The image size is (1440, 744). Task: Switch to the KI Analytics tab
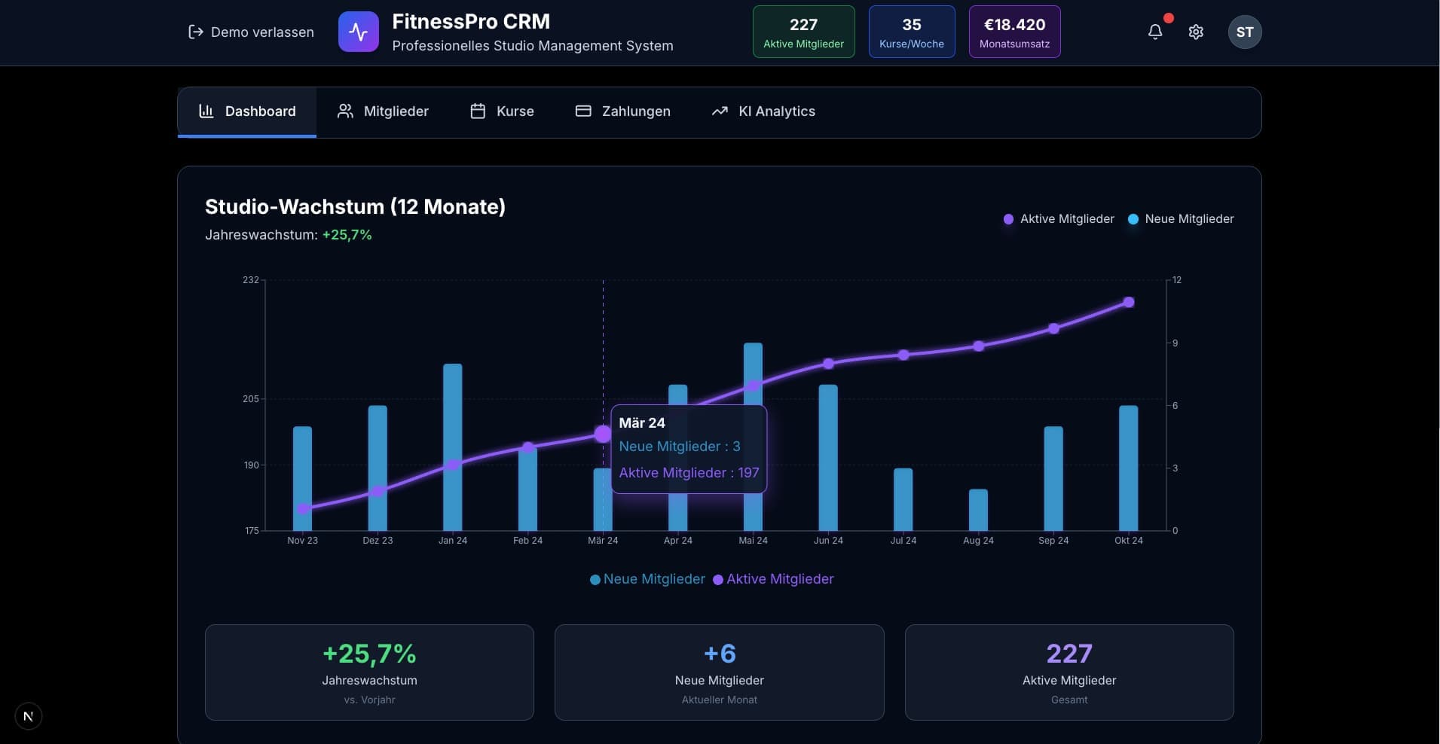(763, 111)
